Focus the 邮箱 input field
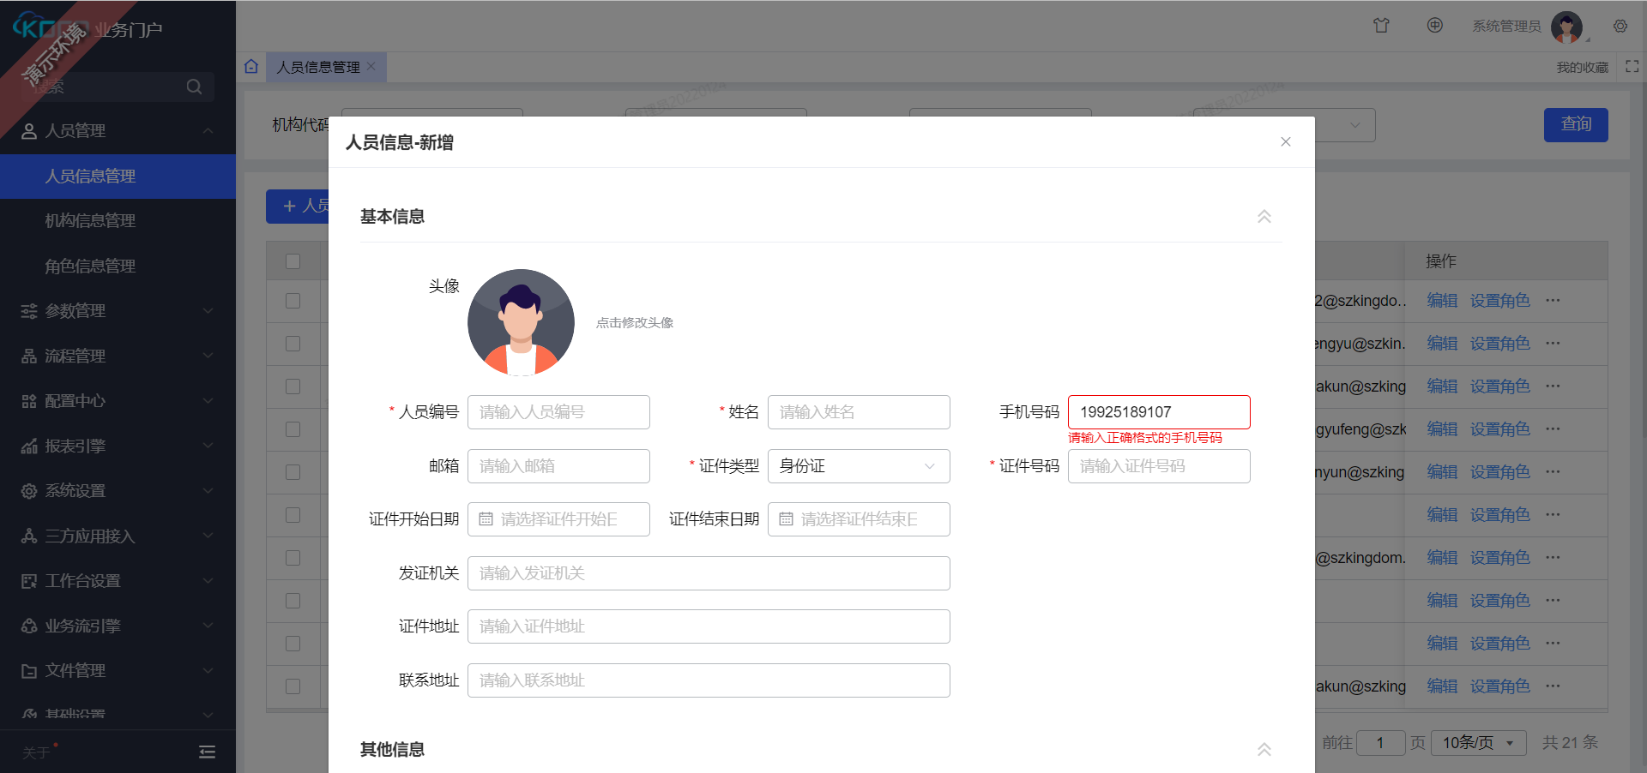Screen dimensions: 1647x773 tap(558, 466)
